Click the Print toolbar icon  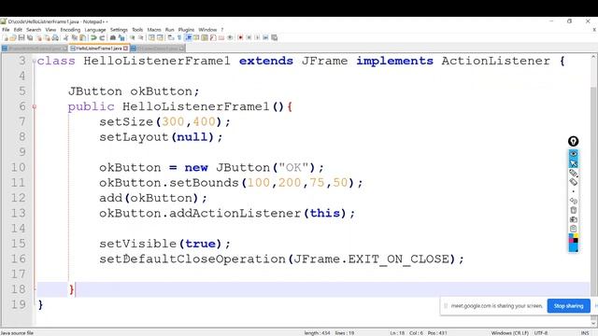point(55,37)
